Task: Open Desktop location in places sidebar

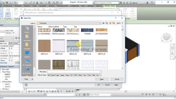Action: pyautogui.click(x=27, y=54)
